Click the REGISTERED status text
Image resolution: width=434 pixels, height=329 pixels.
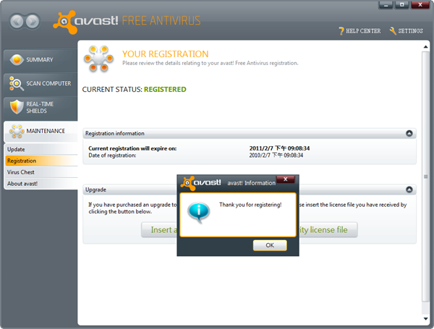pos(165,90)
